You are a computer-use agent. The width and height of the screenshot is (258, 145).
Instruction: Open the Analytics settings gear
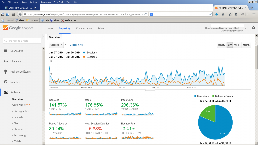[254, 28]
